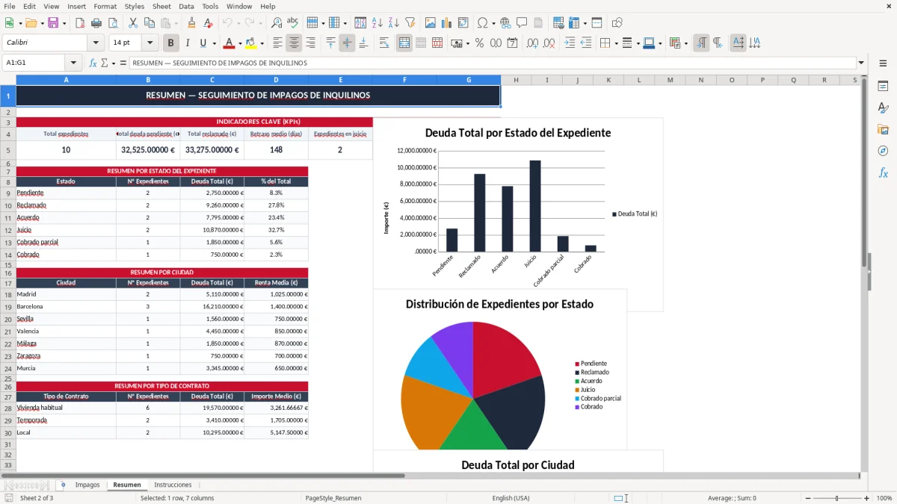Click the Select Function sum button
897x504 pixels.
(x=104, y=63)
